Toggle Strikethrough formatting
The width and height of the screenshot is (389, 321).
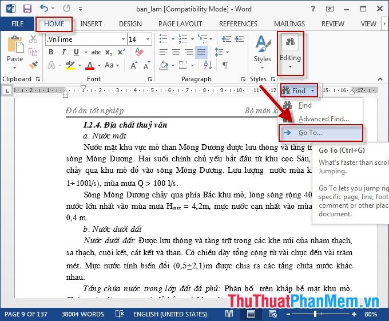point(96,52)
